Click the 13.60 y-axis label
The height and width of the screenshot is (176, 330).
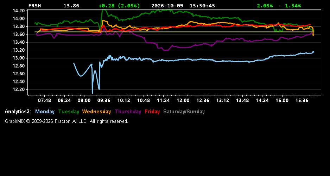[x=19, y=34]
